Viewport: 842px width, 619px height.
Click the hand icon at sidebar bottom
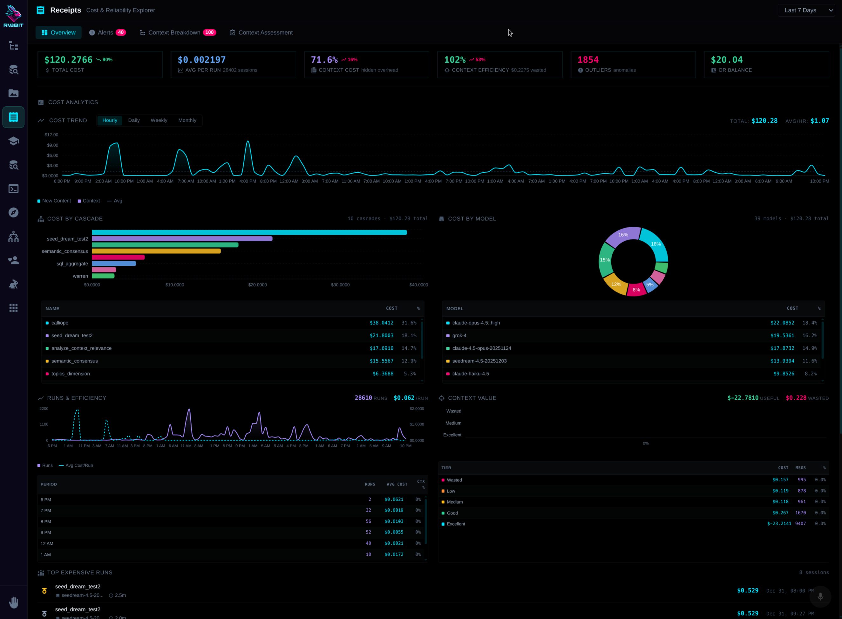pyautogui.click(x=13, y=602)
